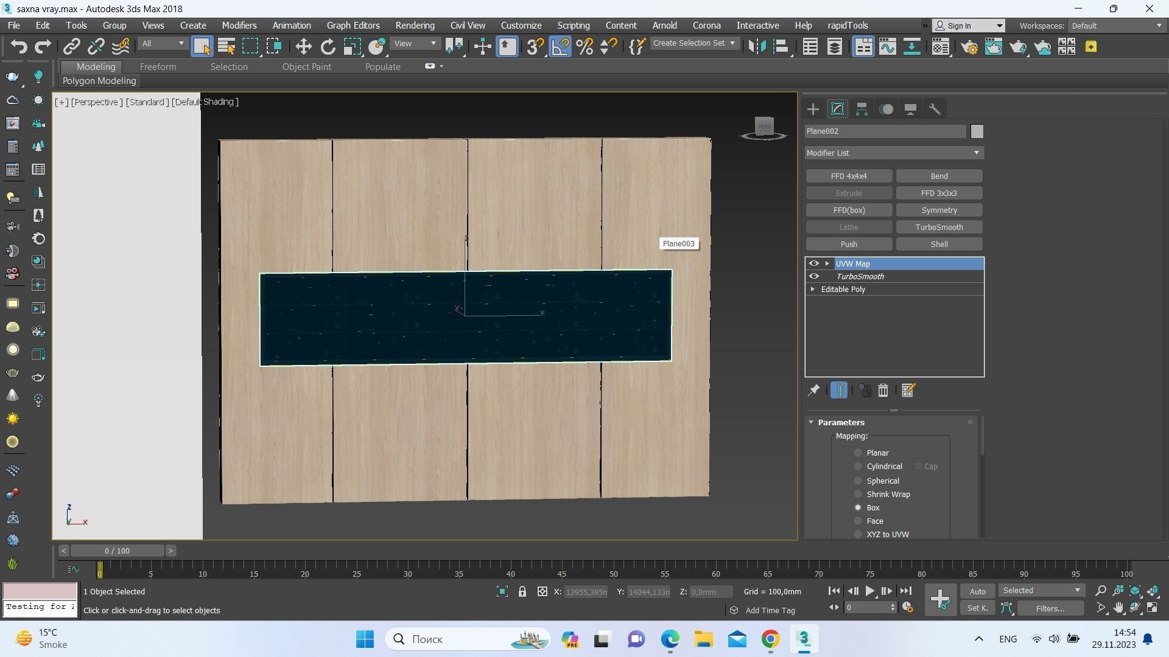The width and height of the screenshot is (1169, 657).
Task: Click the Pin Stack icon
Action: coord(813,391)
